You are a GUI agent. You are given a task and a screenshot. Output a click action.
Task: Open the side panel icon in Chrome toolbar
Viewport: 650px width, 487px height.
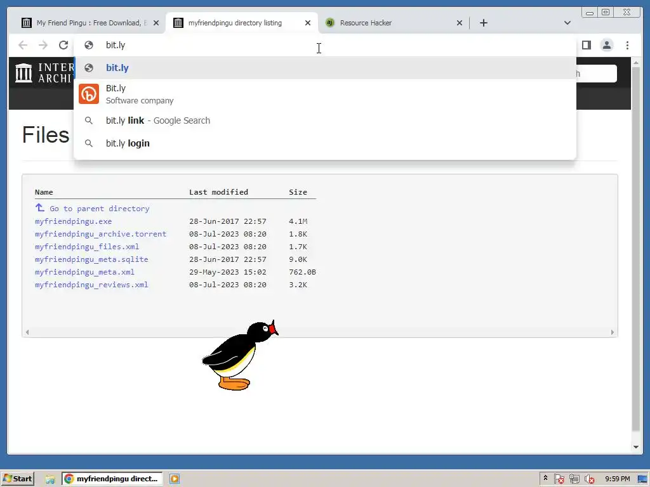(x=586, y=45)
